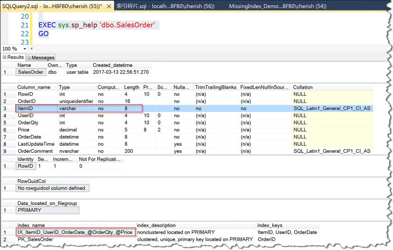Select the OrderComment collation cell

pos(332,151)
